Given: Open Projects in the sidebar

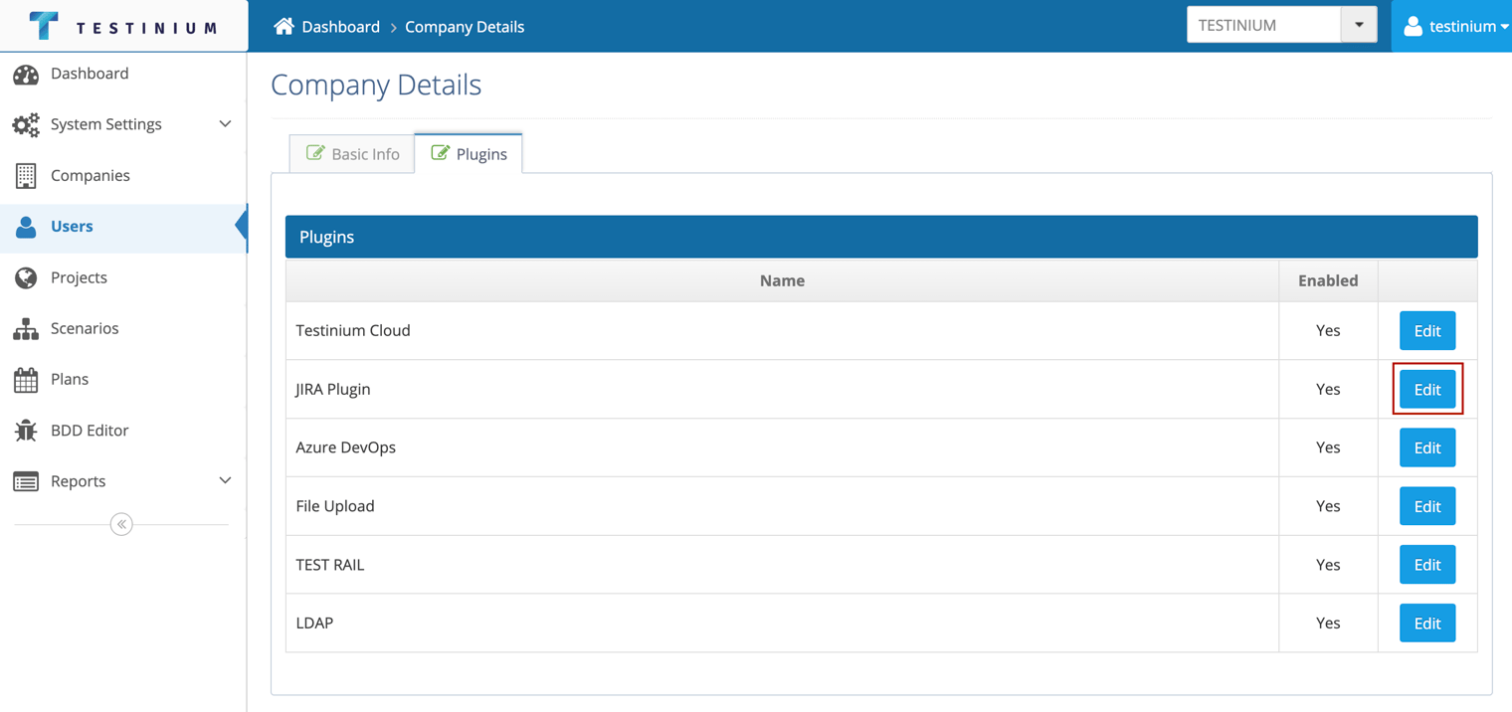Looking at the screenshot, I should [123, 277].
